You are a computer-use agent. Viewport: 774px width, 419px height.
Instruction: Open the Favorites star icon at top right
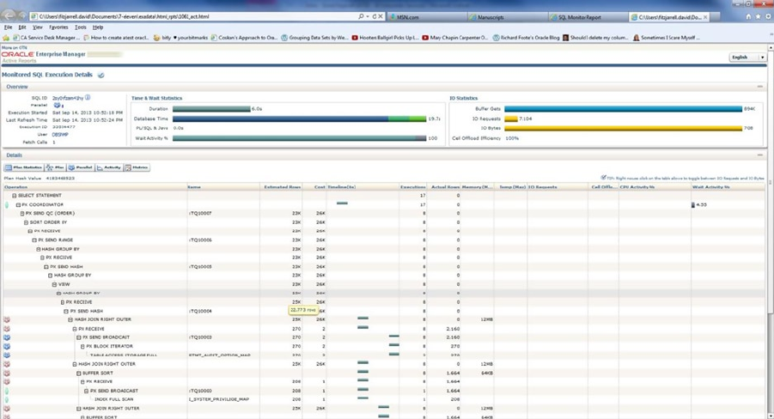pos(759,16)
